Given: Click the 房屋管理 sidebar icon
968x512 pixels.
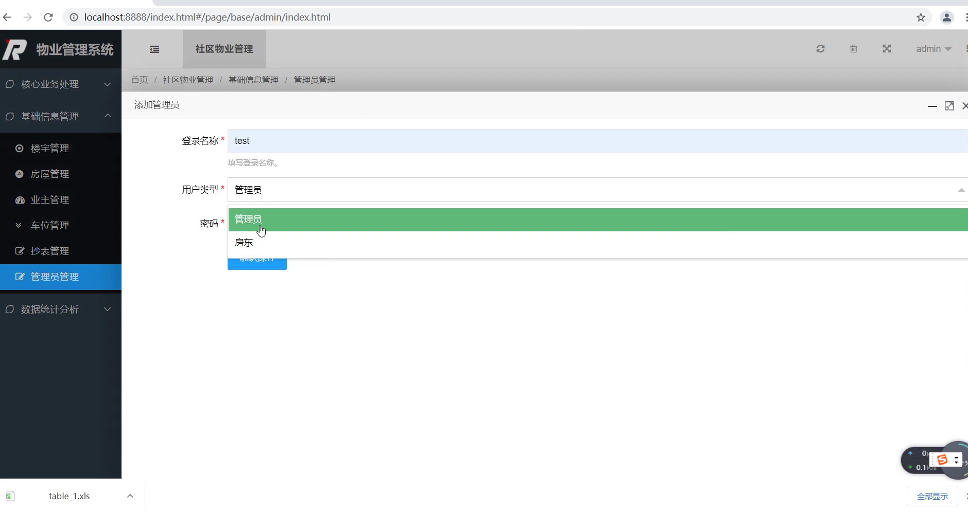Looking at the screenshot, I should click(20, 174).
